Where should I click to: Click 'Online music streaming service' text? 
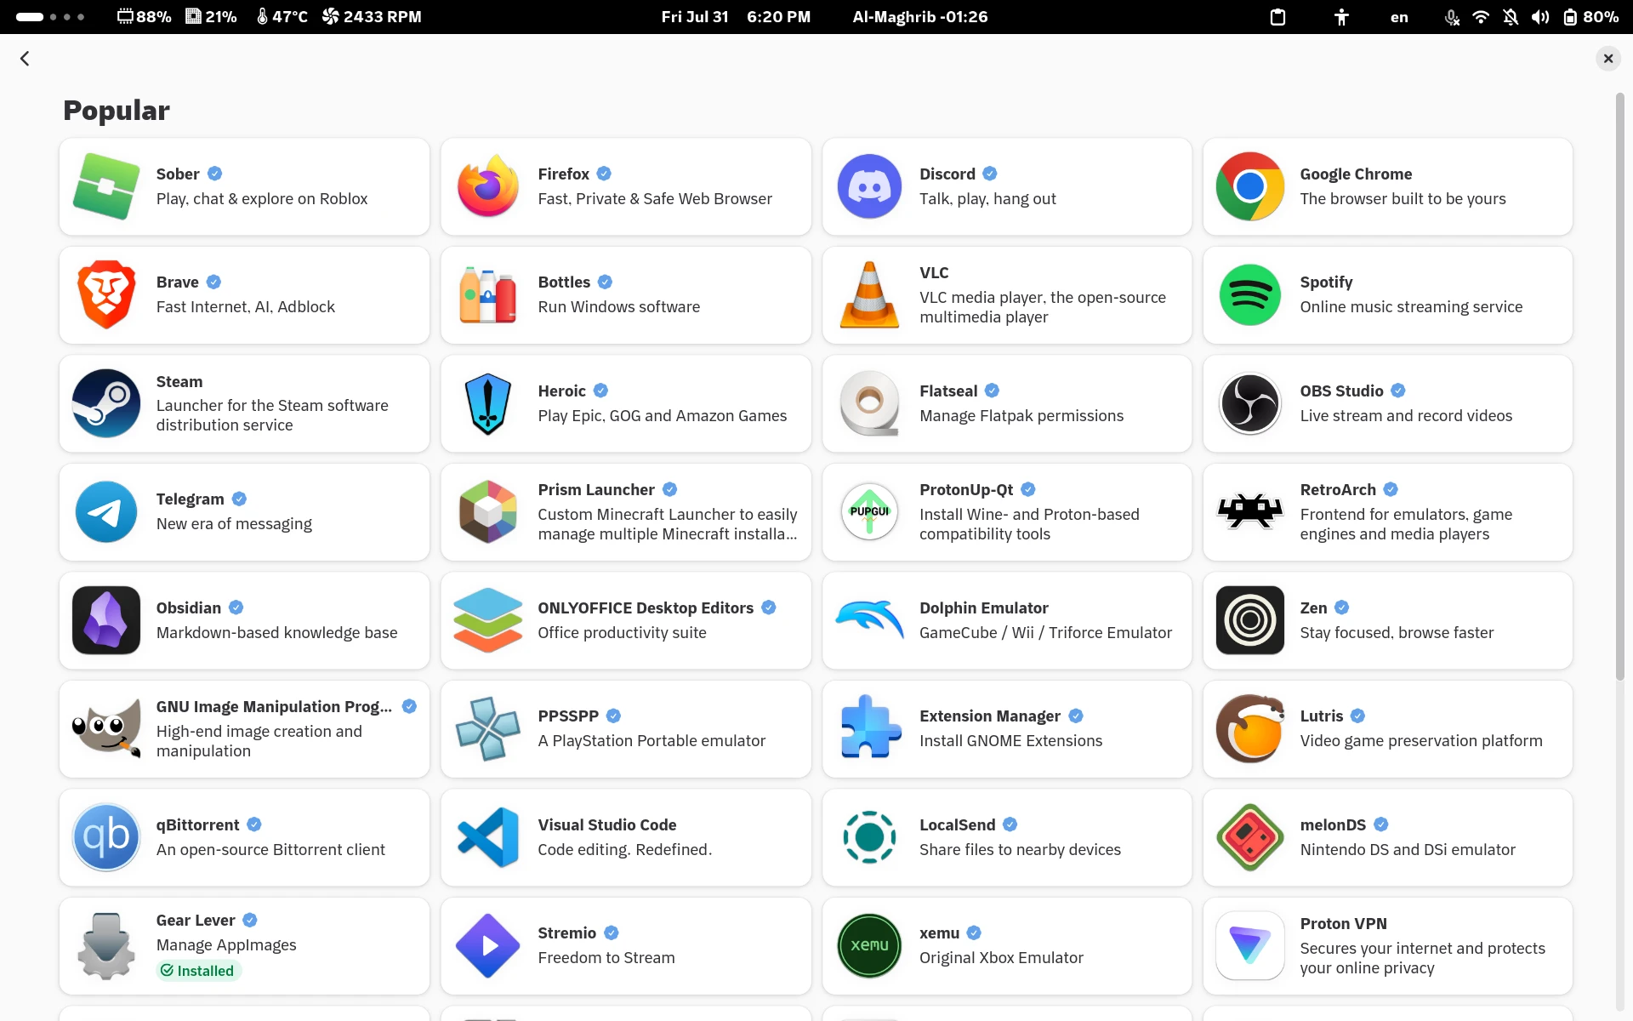point(1411,306)
